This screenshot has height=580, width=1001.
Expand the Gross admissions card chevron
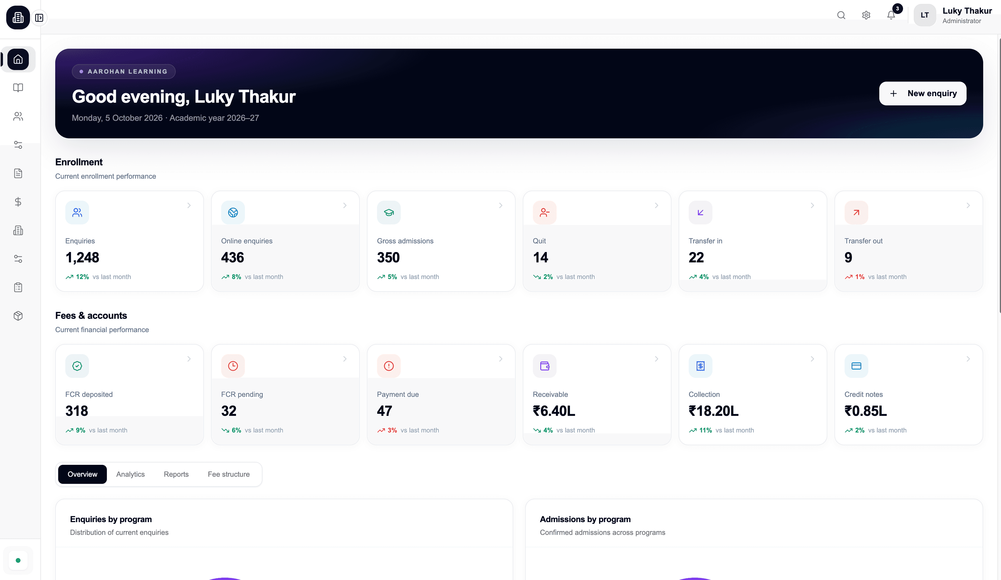500,205
